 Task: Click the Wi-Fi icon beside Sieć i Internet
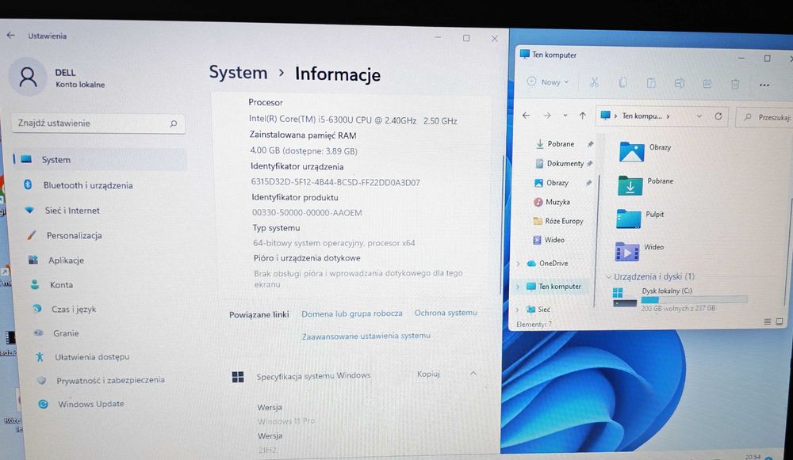30,210
